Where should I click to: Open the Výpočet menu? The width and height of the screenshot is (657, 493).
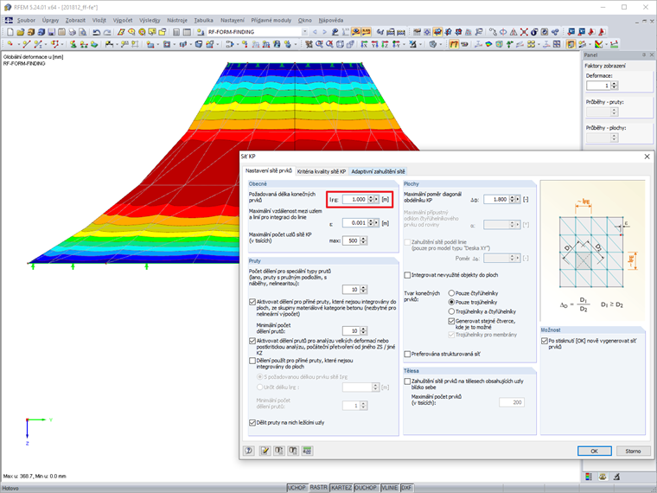[123, 20]
